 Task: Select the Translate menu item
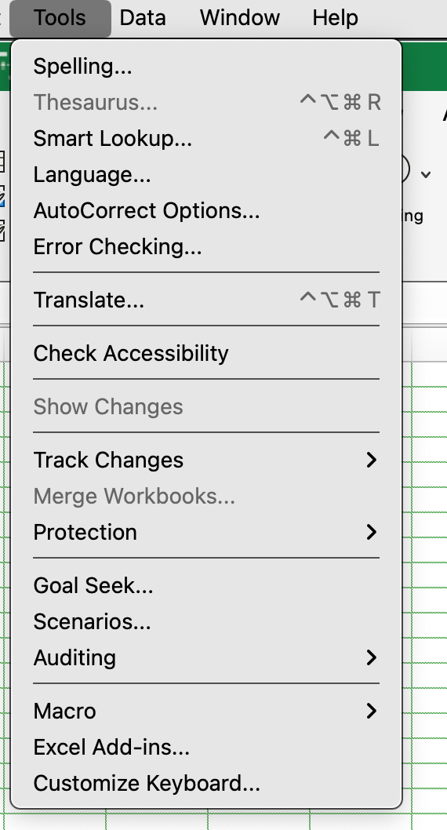click(206, 300)
